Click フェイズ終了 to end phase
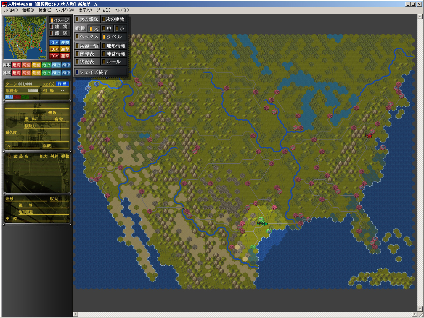Viewport: 424px width, 318px height. [101, 72]
